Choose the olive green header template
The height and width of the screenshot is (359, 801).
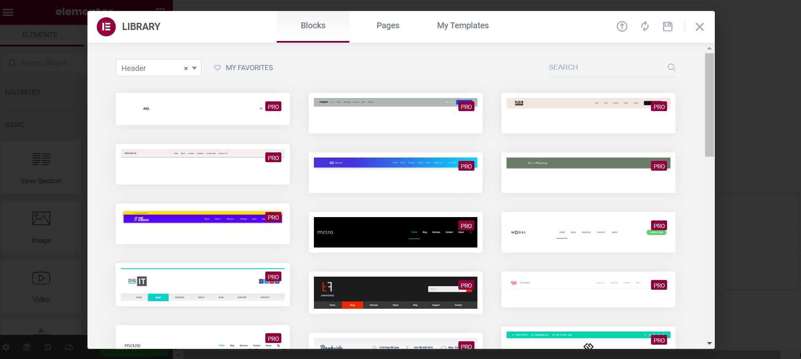pyautogui.click(x=588, y=173)
